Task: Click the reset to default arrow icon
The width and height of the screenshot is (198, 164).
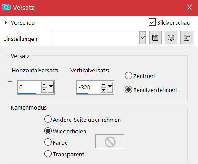Action: (187, 38)
